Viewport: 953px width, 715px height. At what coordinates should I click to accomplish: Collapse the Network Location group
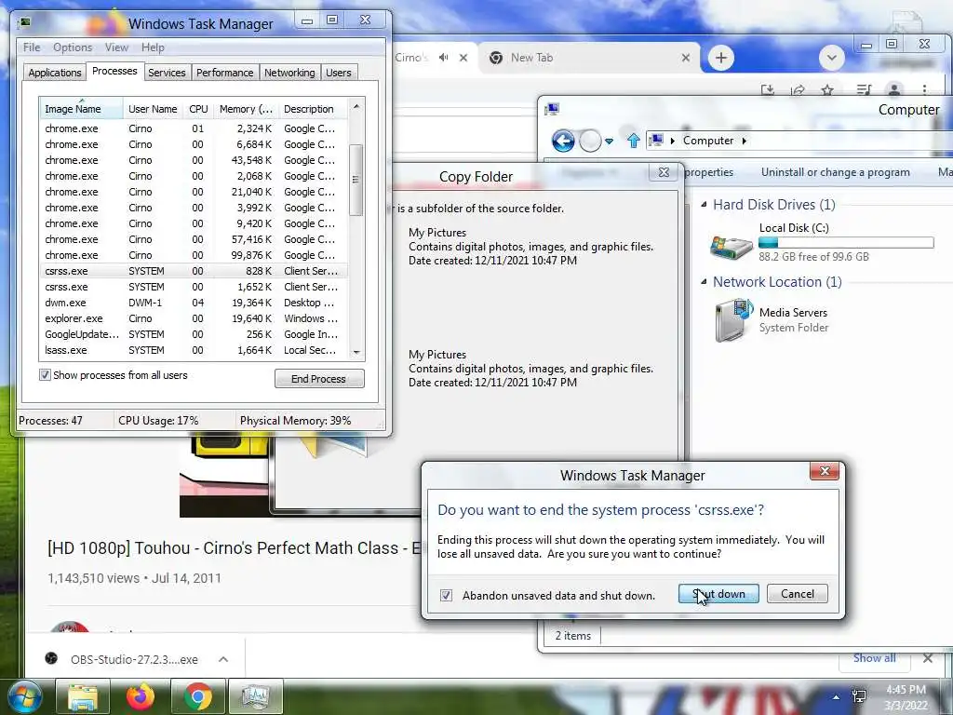(x=704, y=281)
